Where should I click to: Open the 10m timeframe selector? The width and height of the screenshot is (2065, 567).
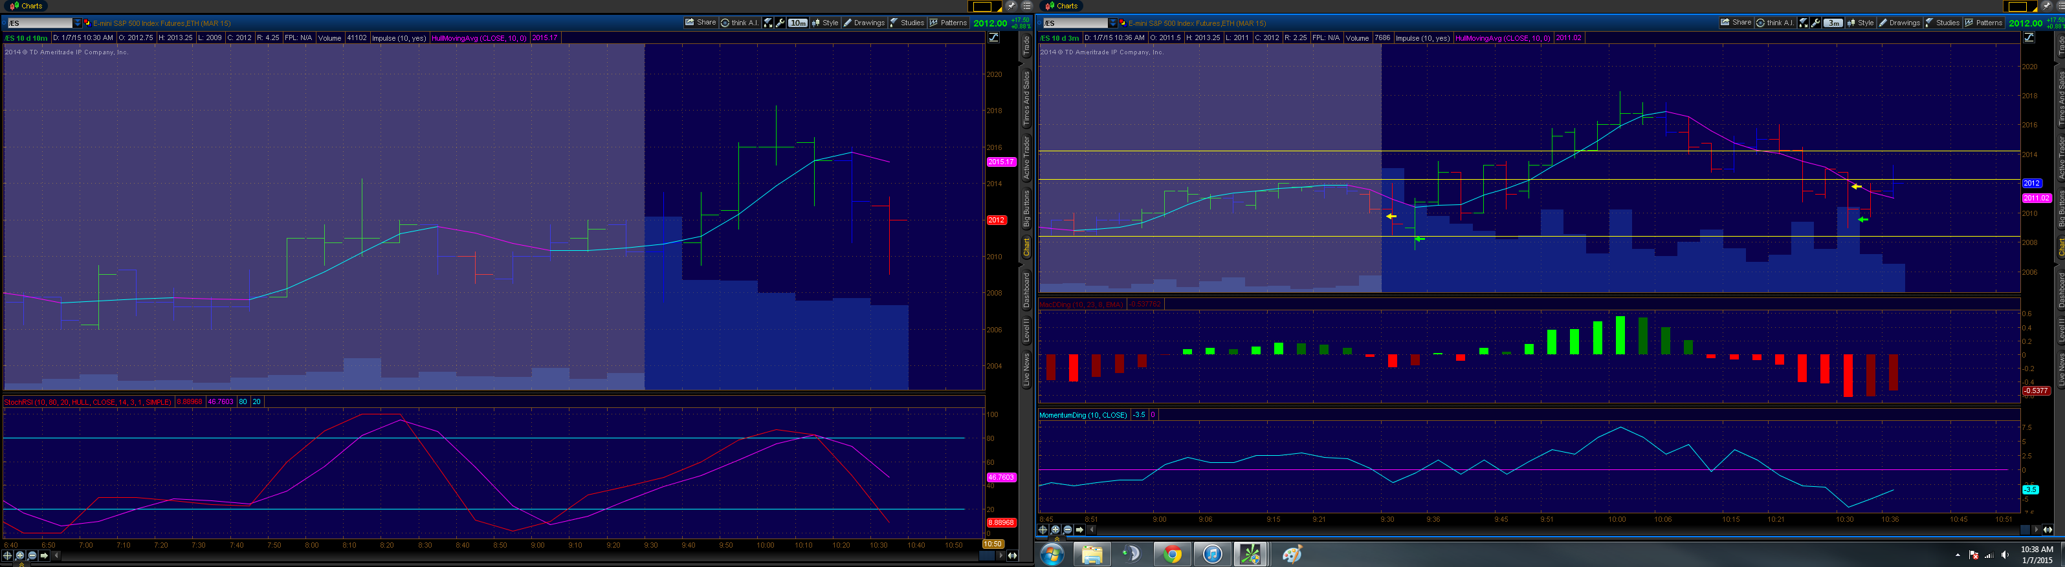coord(798,23)
